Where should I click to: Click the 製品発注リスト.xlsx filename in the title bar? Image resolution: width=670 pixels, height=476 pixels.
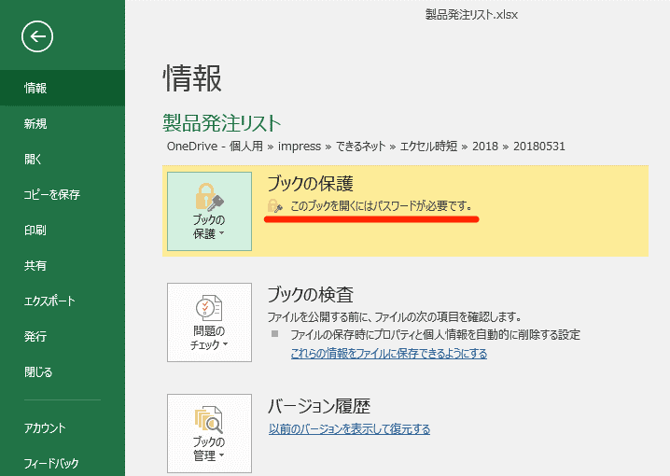[471, 15]
